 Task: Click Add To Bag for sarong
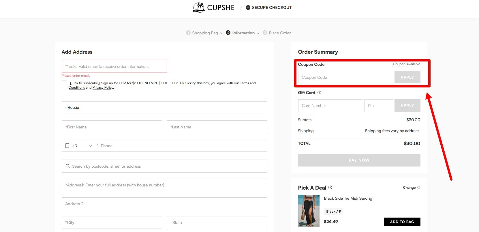click(x=402, y=222)
